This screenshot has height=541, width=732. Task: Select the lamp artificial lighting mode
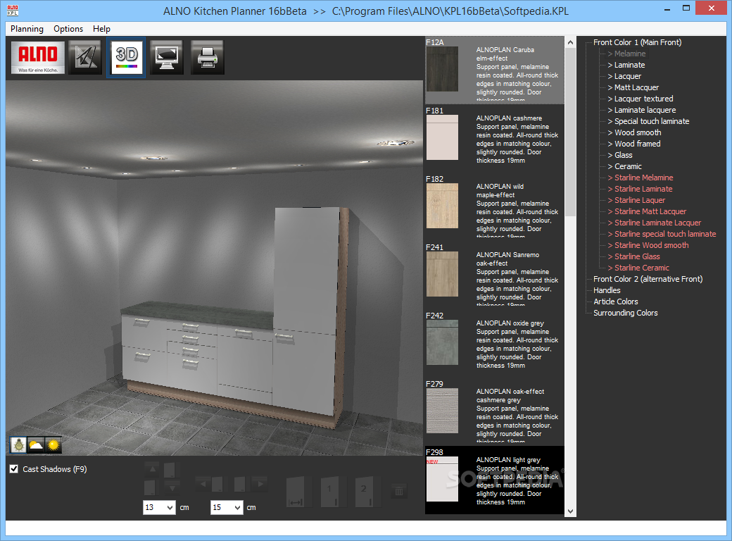19,444
